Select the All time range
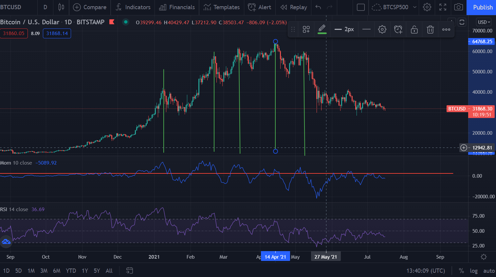The width and height of the screenshot is (496, 277). 109,270
